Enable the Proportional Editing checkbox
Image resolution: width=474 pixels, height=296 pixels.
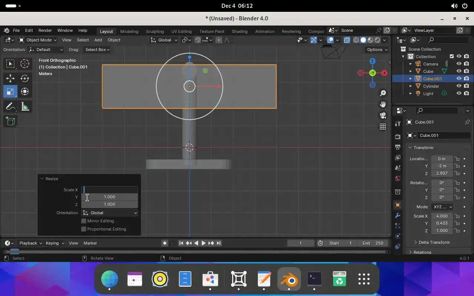point(84,229)
